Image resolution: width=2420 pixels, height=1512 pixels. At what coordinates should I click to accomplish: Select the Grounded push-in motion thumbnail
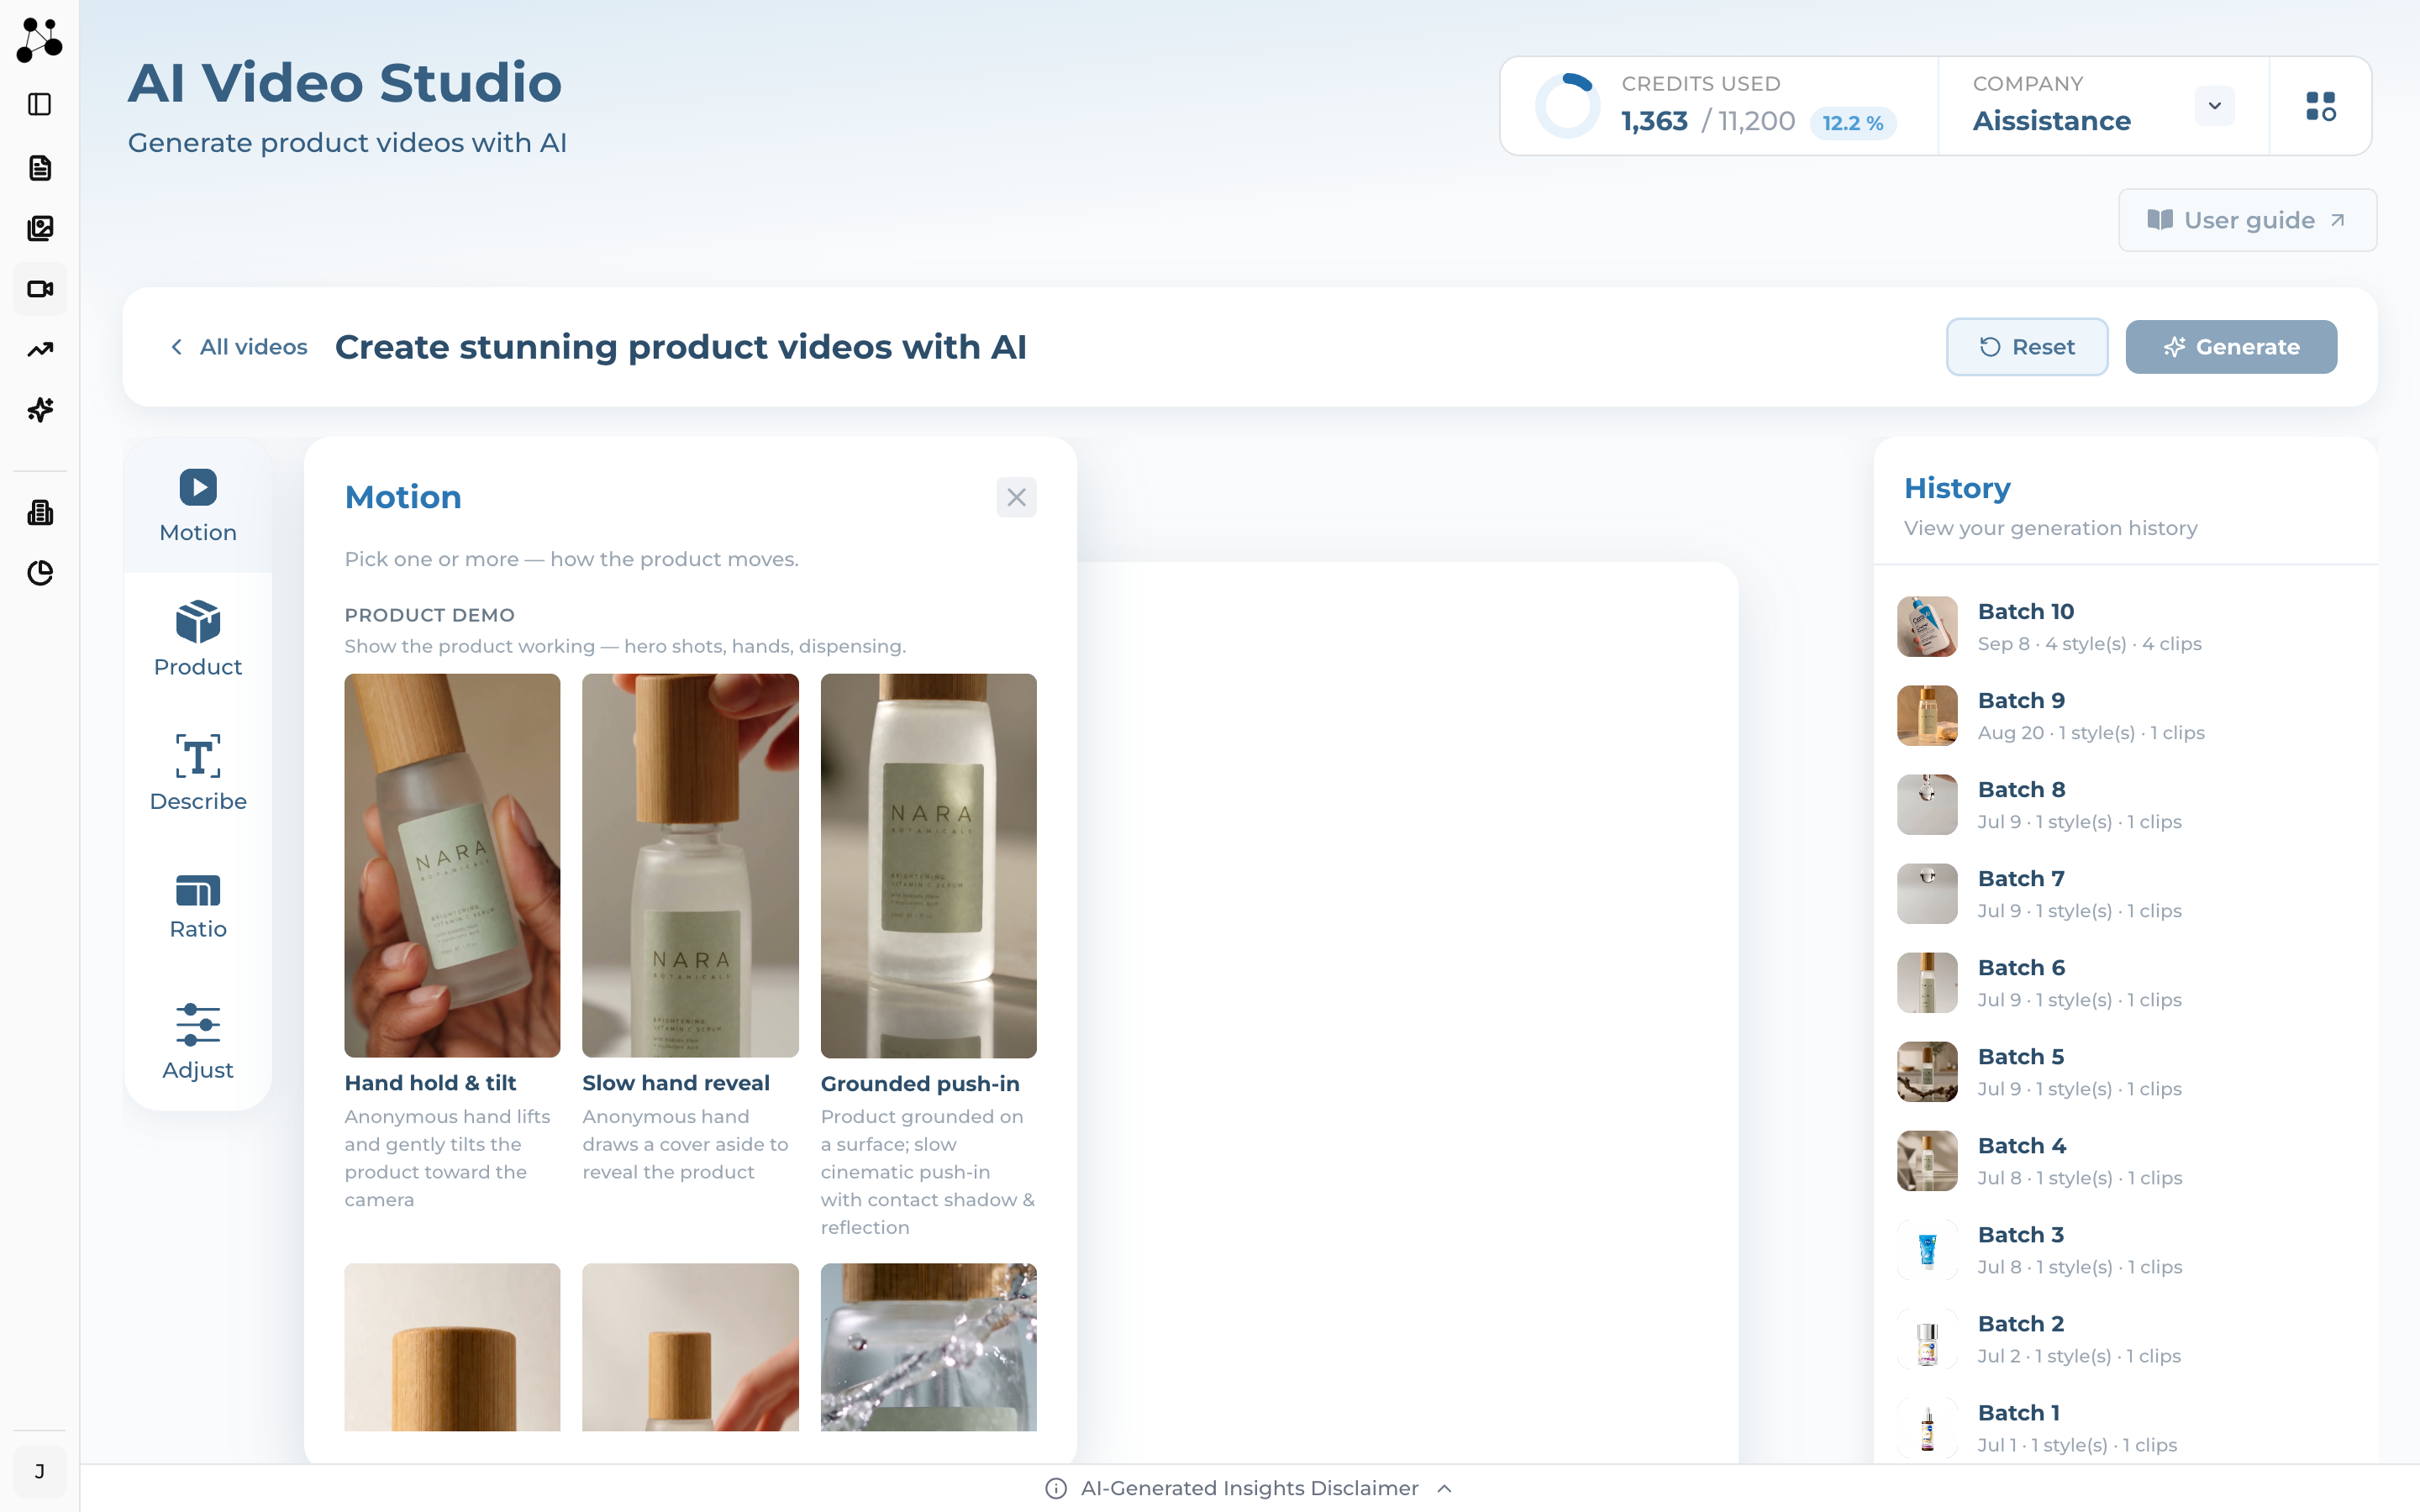928,865
